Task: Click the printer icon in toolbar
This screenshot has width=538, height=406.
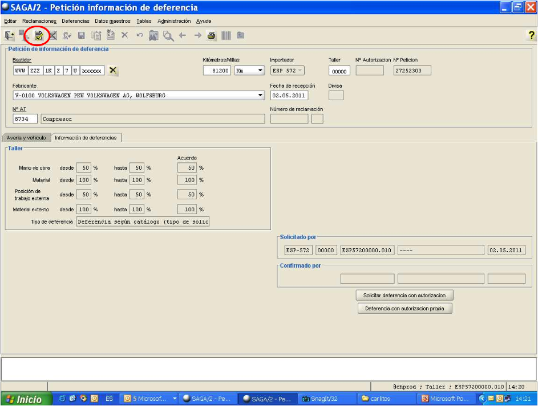Action: tap(212, 35)
